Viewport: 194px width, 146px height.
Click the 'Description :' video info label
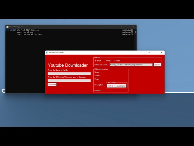99,85
